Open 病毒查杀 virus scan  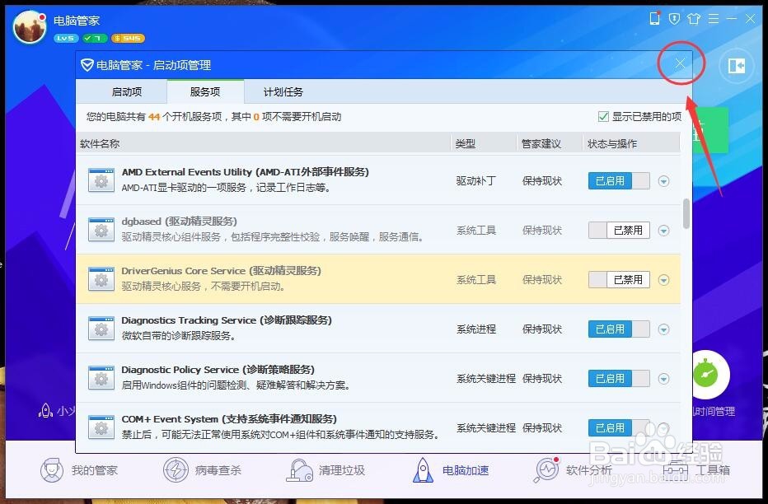click(202, 470)
